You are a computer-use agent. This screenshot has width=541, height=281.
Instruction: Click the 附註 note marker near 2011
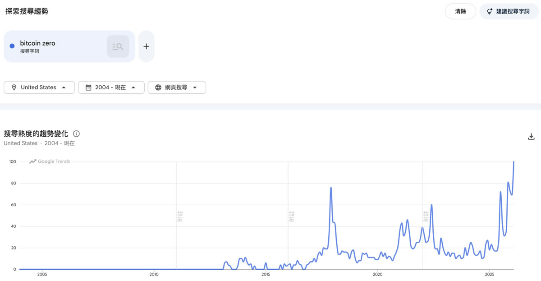click(180, 216)
